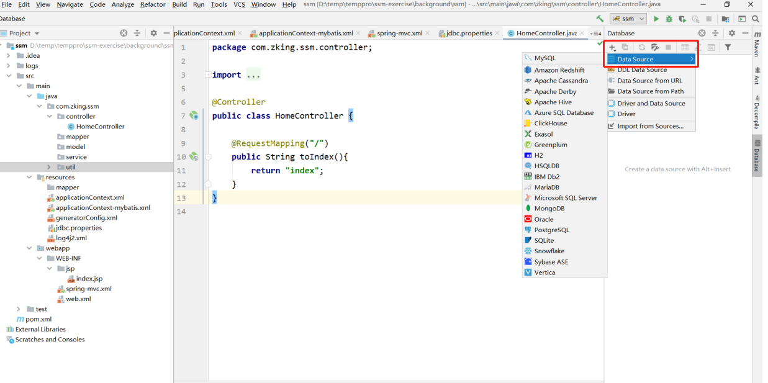Open the Ant side tool window

757,76
